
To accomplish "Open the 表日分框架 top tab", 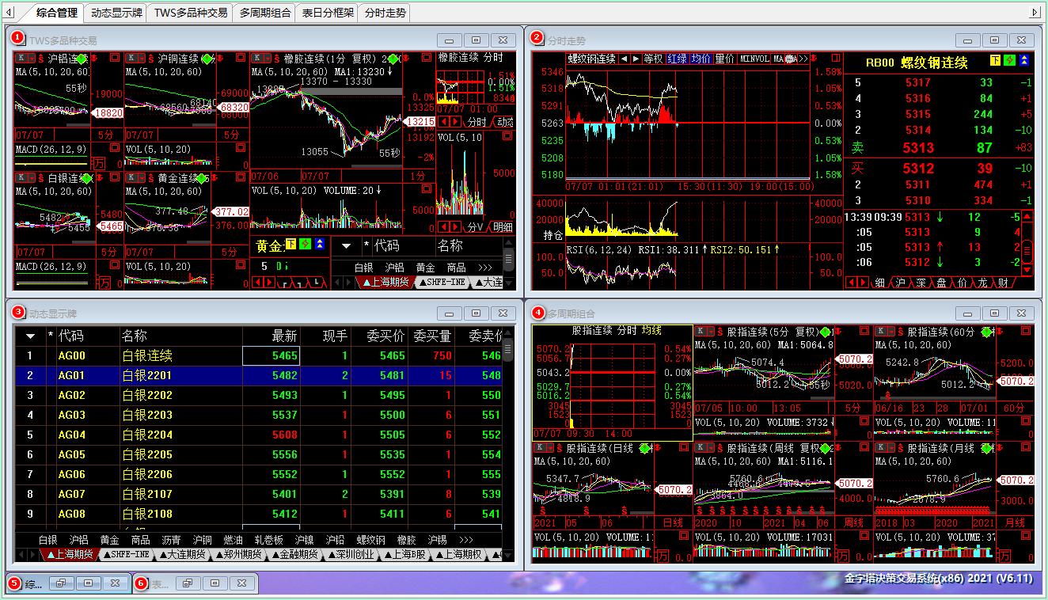I will click(x=328, y=13).
